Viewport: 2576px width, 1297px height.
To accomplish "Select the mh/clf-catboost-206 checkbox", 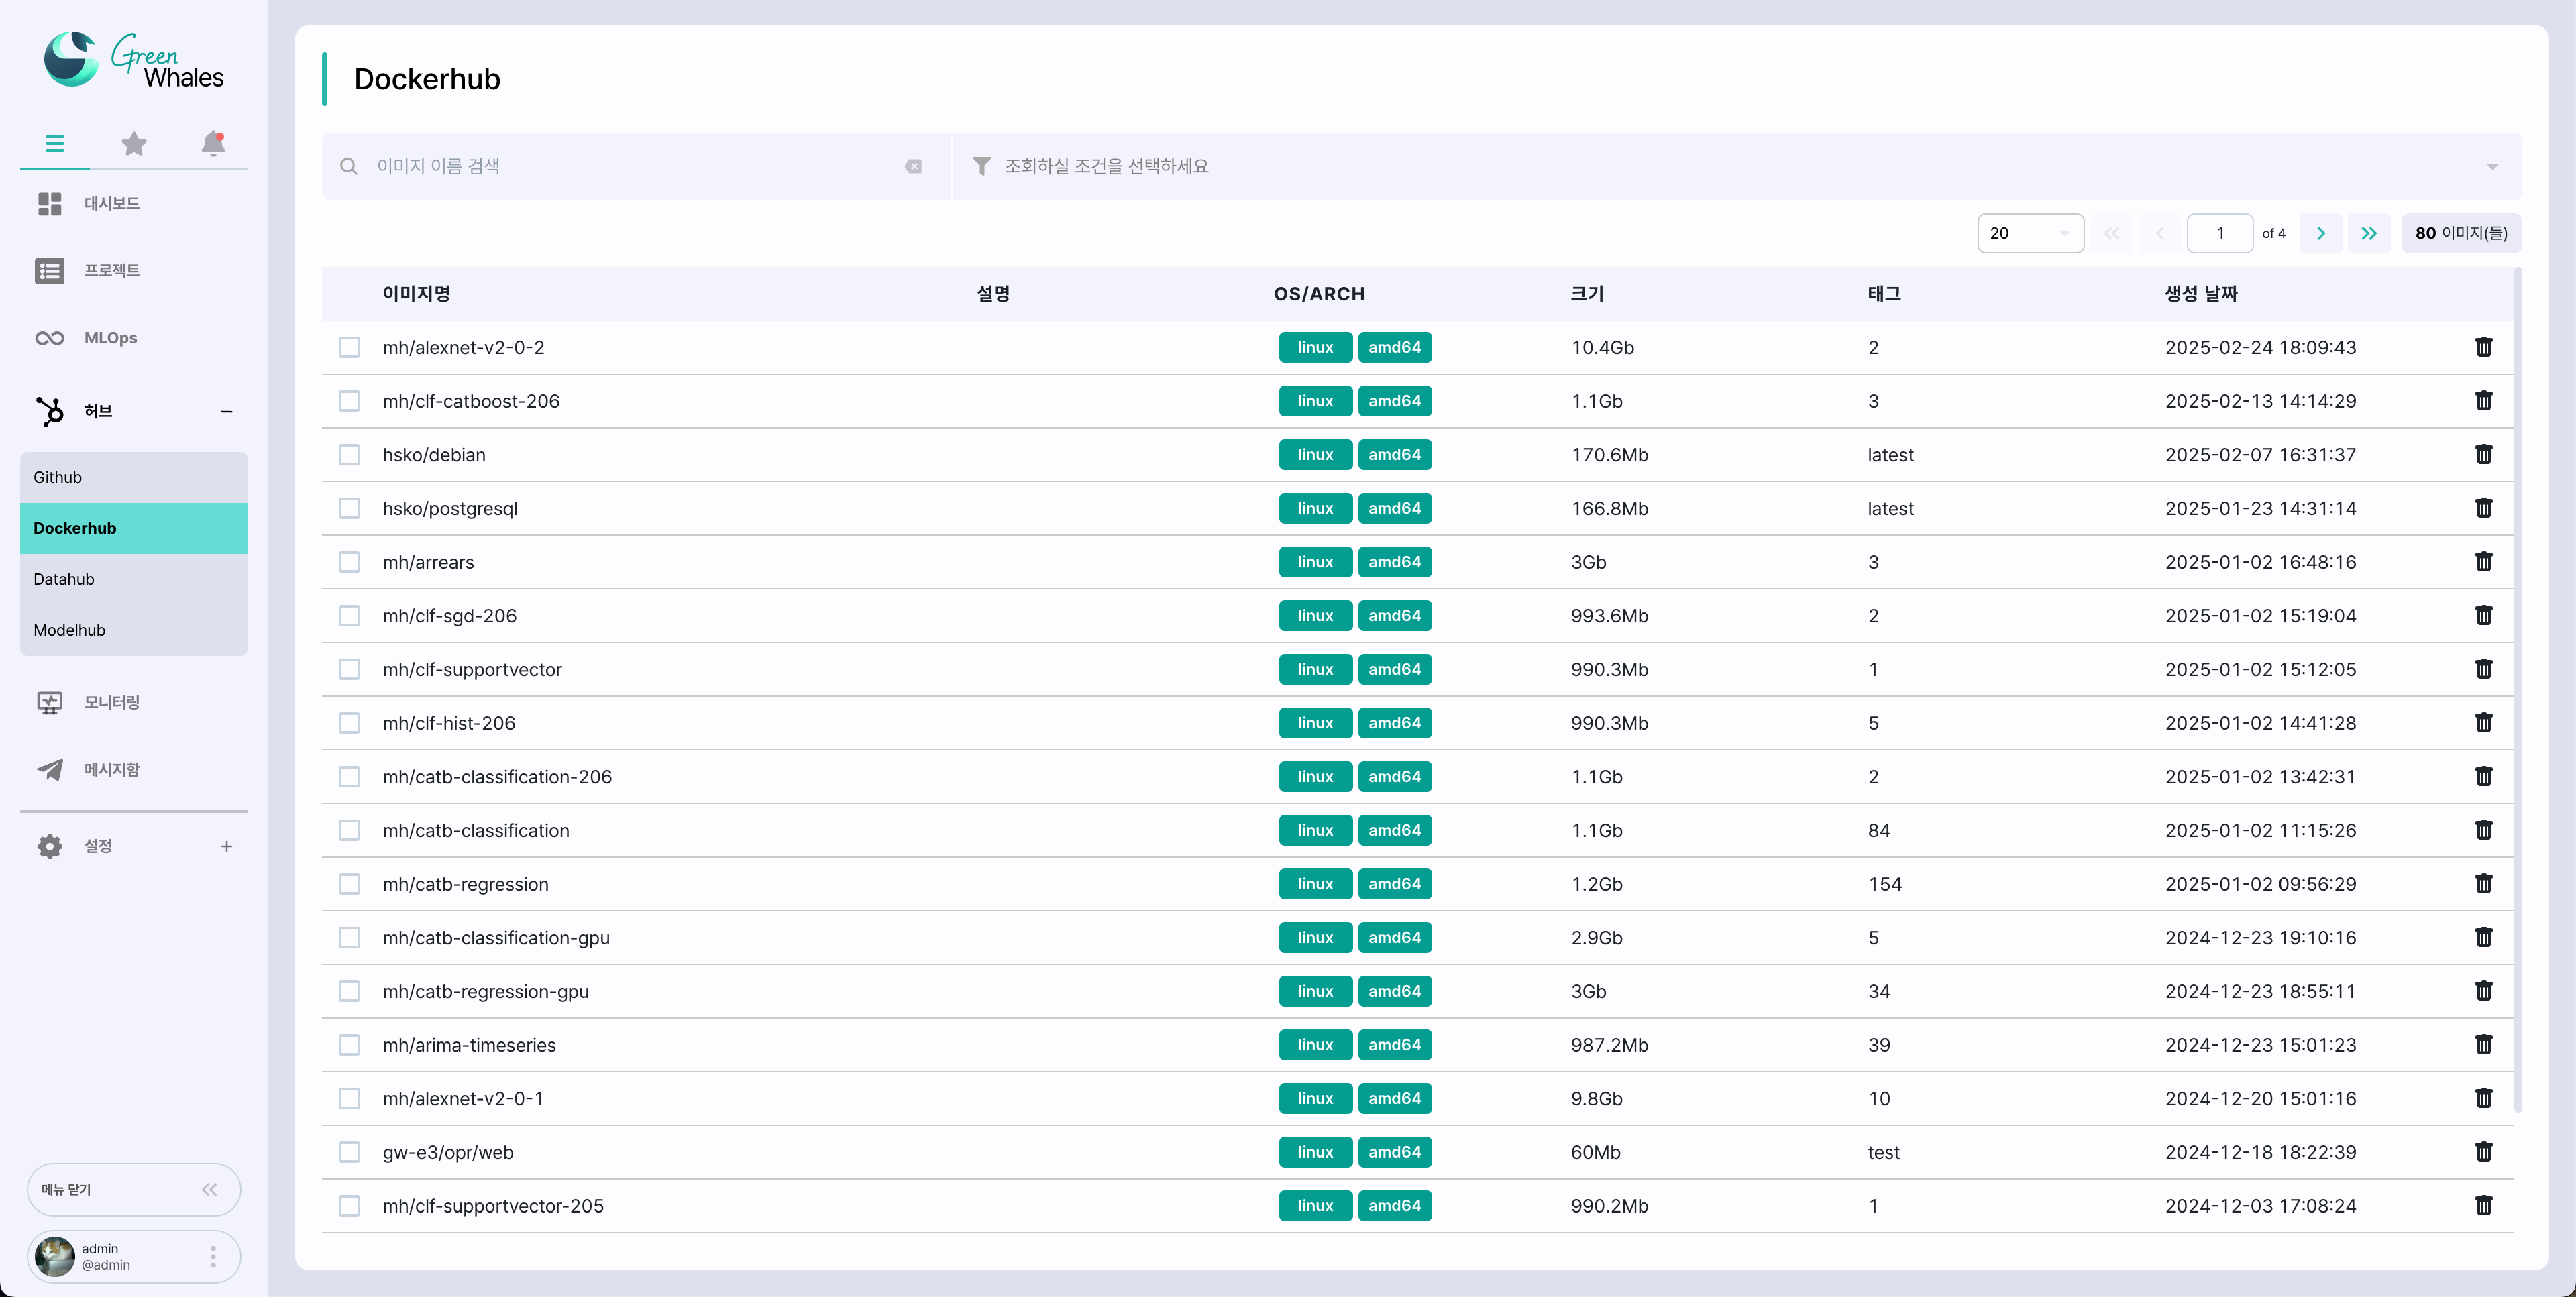I will coord(349,401).
